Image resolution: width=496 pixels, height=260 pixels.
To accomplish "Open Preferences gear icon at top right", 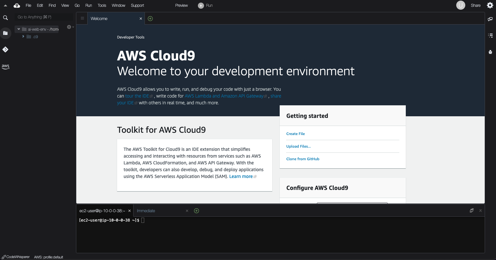I will click(x=490, y=5).
